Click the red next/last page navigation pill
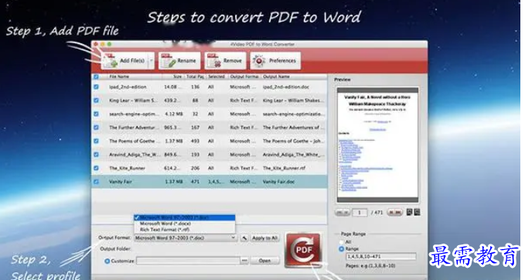 (x=394, y=213)
